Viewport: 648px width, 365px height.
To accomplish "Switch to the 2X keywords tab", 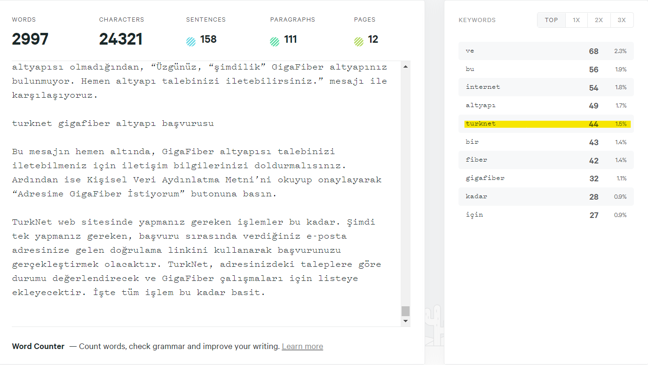I will click(599, 20).
